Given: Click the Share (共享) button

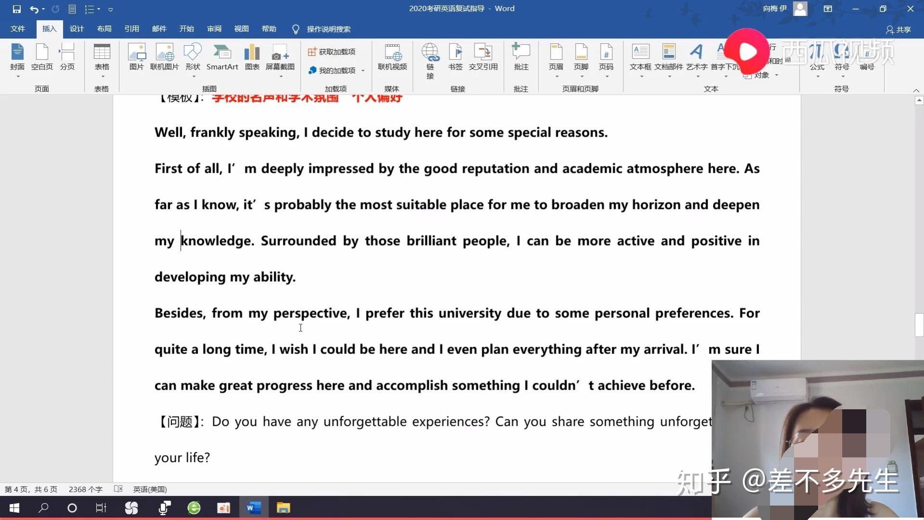Looking at the screenshot, I should (898, 29).
